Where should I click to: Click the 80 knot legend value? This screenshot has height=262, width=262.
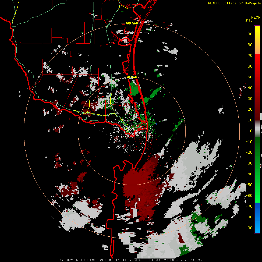pos(250,45)
